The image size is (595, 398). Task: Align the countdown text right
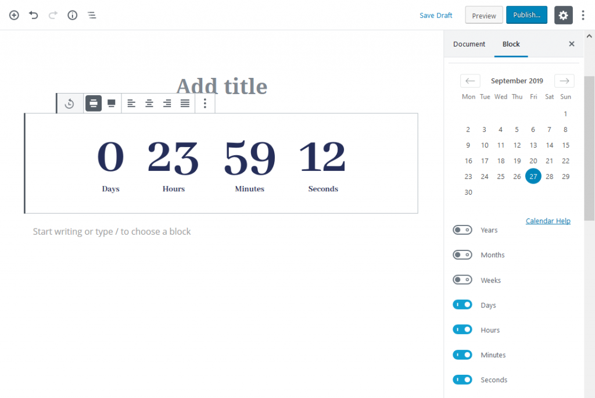pyautogui.click(x=167, y=103)
